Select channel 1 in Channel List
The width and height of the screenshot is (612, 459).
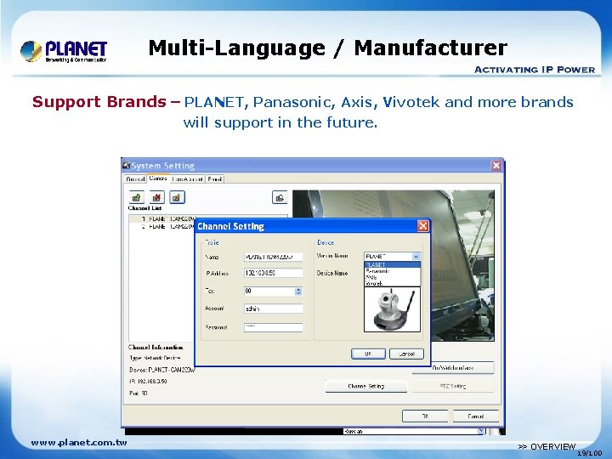(162, 219)
